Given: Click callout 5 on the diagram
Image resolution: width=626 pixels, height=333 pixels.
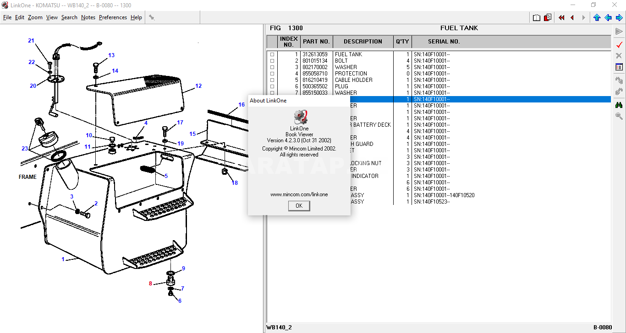Looking at the screenshot, I should (166, 176).
